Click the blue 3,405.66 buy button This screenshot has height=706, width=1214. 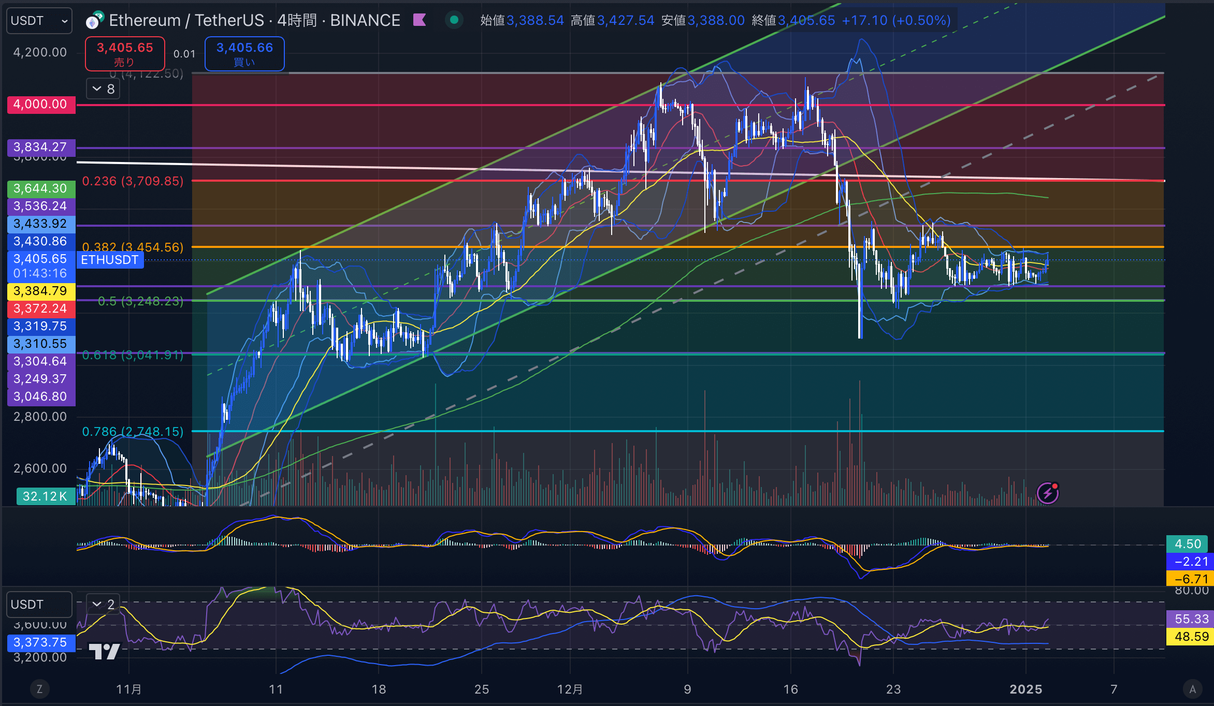[x=244, y=54]
